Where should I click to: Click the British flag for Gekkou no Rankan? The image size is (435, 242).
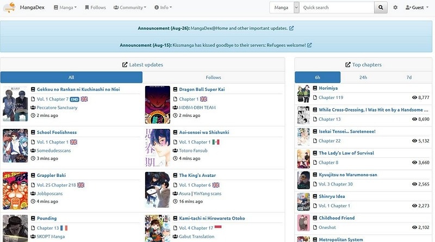click(84, 99)
